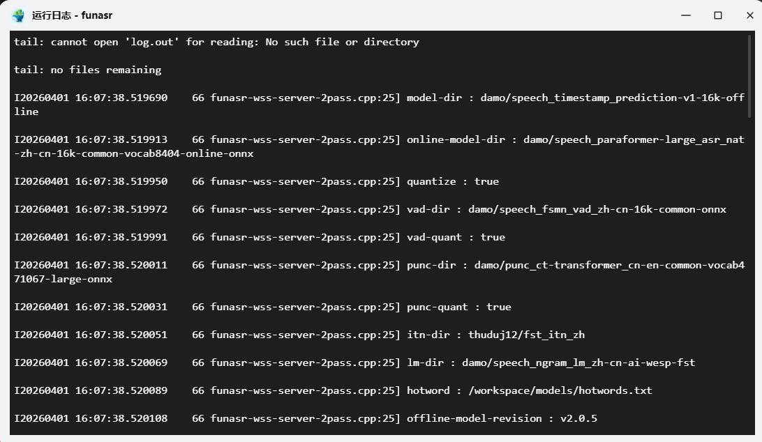
Task: Click the '运行日志 - funasr' window title
Action: point(72,15)
